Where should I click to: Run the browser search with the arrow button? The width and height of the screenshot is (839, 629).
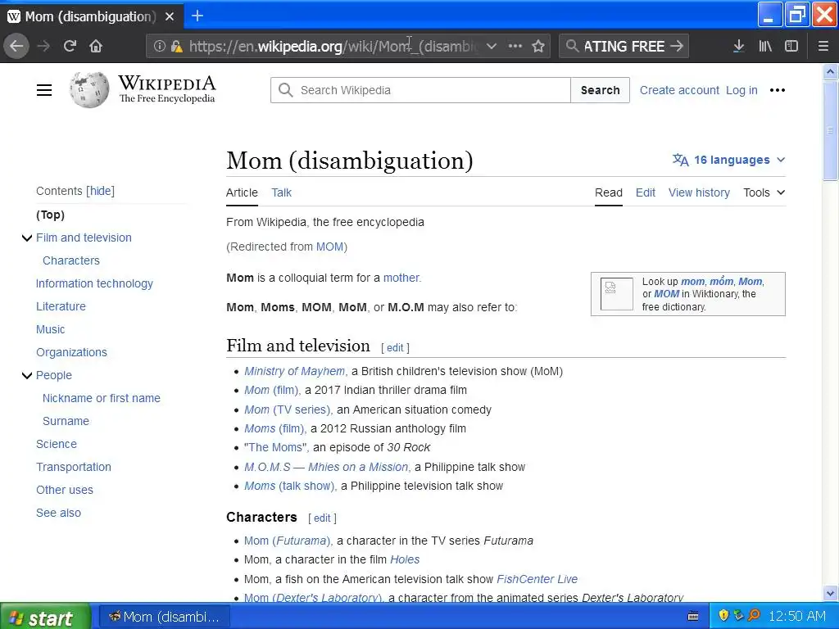[677, 46]
